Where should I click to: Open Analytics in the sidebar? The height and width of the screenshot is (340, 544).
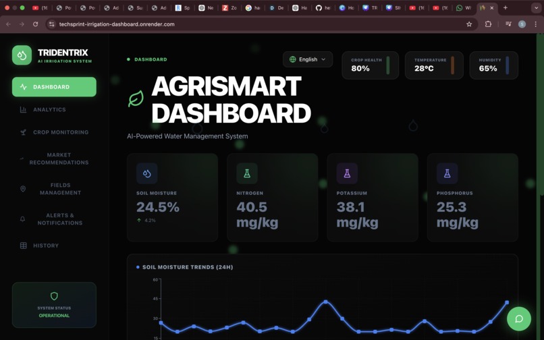(x=54, y=110)
